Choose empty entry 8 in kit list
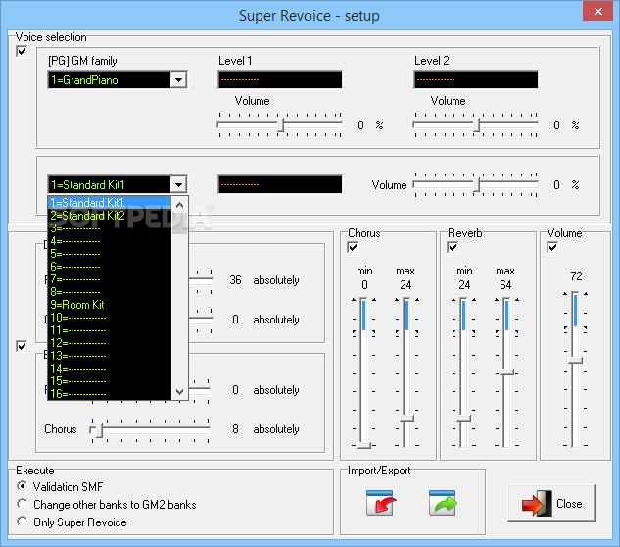 click(110, 292)
